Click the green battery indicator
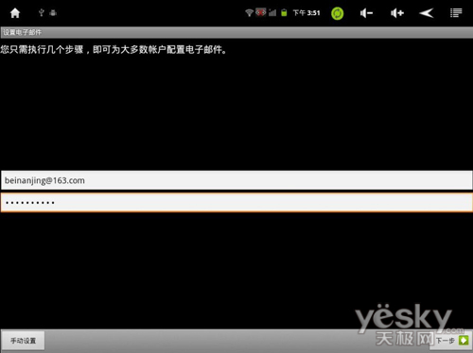Viewport: 473px width, 353px height. 284,12
